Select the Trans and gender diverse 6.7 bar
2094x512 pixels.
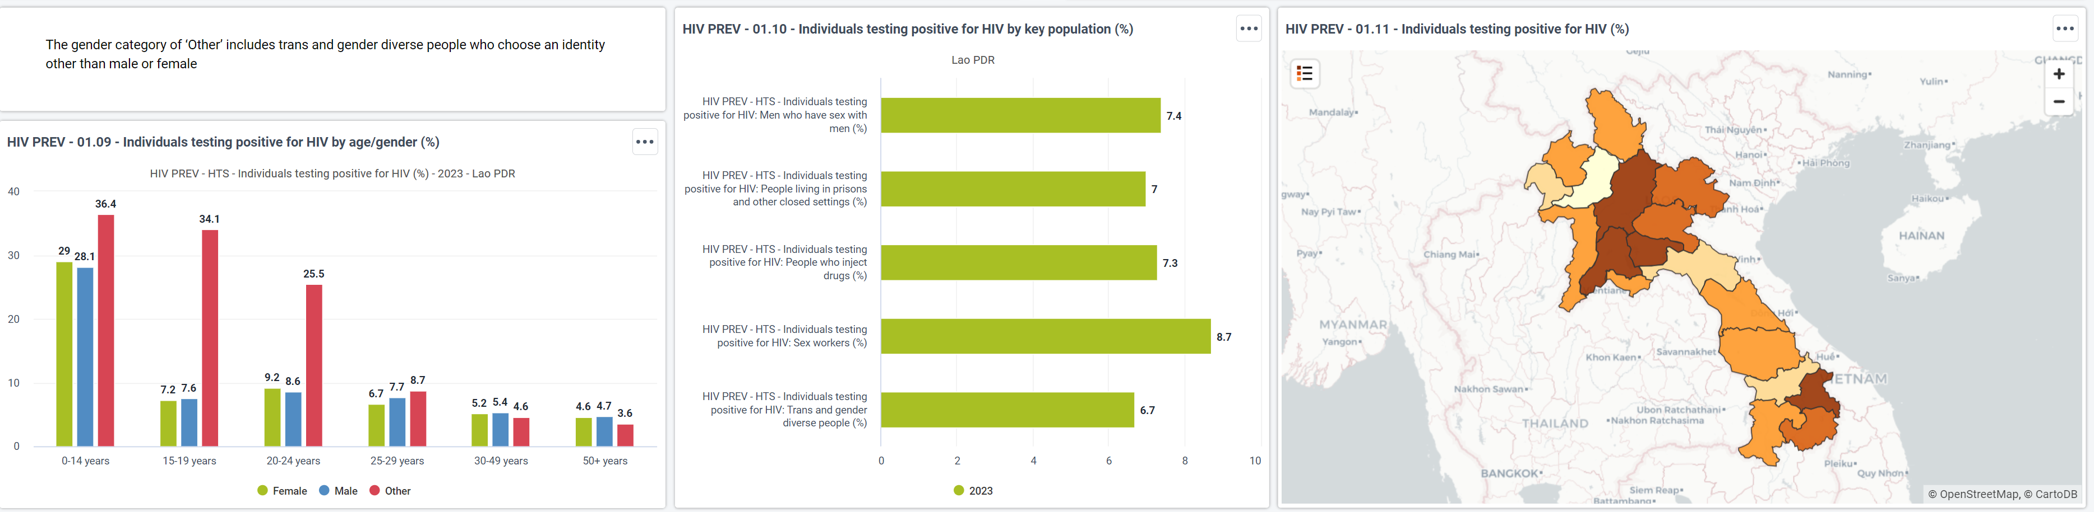coord(1007,410)
